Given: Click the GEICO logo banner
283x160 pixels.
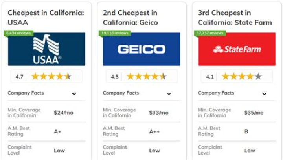Looking at the screenshot, I should [141, 49].
